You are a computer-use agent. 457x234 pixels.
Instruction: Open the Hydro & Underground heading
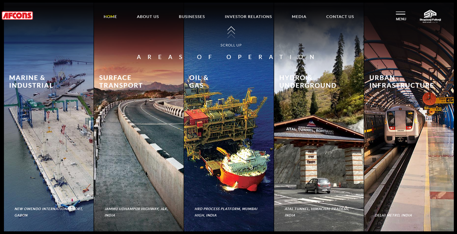tap(308, 82)
